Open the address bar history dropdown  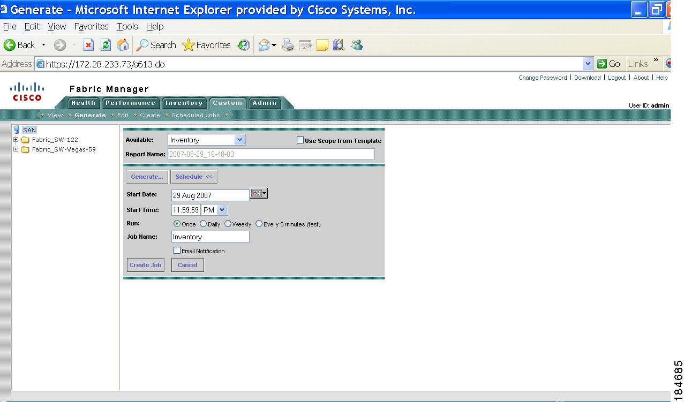pos(588,64)
